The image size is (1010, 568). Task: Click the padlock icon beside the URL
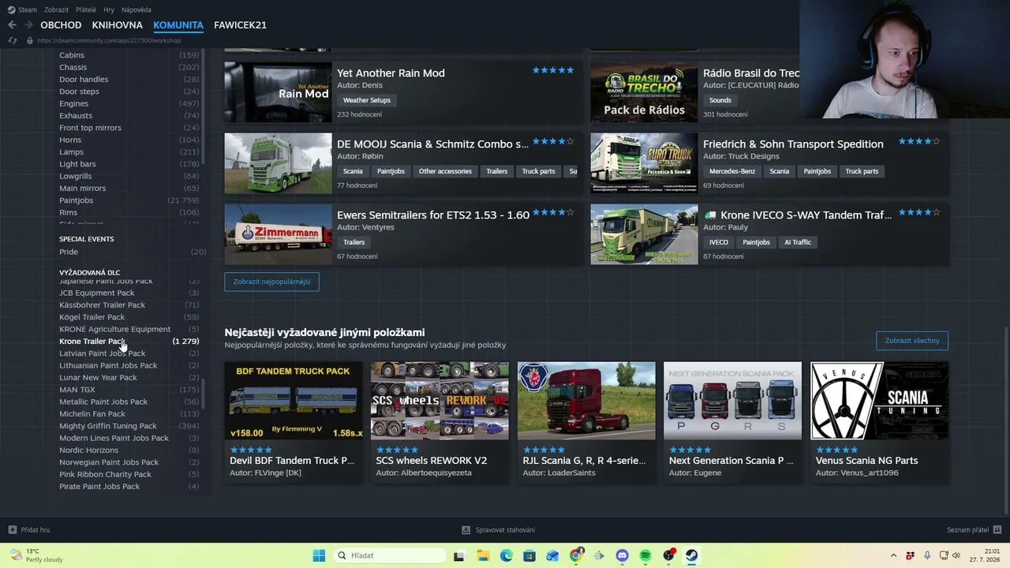click(30, 40)
